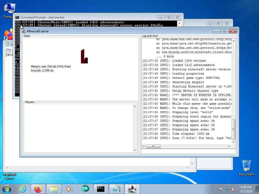Close the Command Prompt window
259x194 pixels.
[177, 17]
